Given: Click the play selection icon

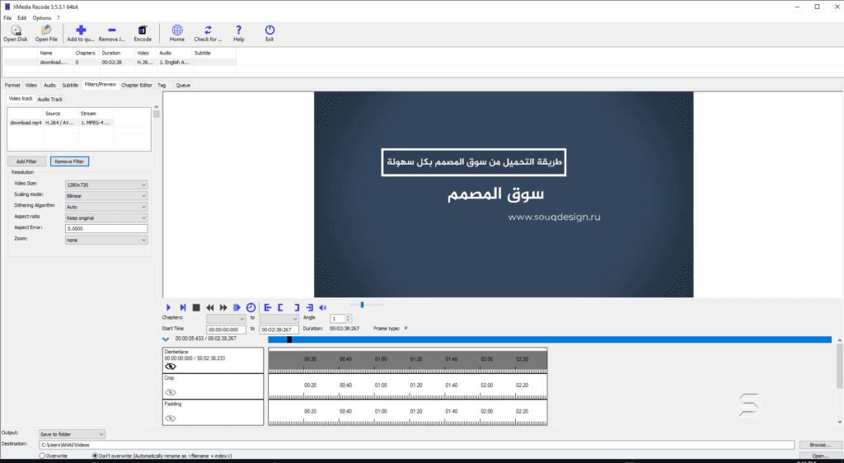Looking at the screenshot, I should 237,307.
